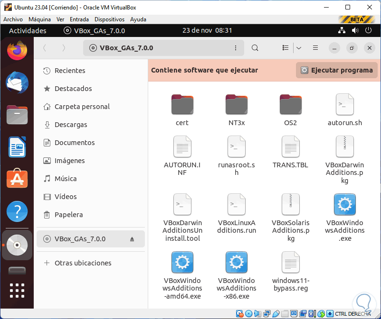This screenshot has width=381, height=319.
Task: Launch LibreOffice Writer from the dock
Action: coord(17,147)
